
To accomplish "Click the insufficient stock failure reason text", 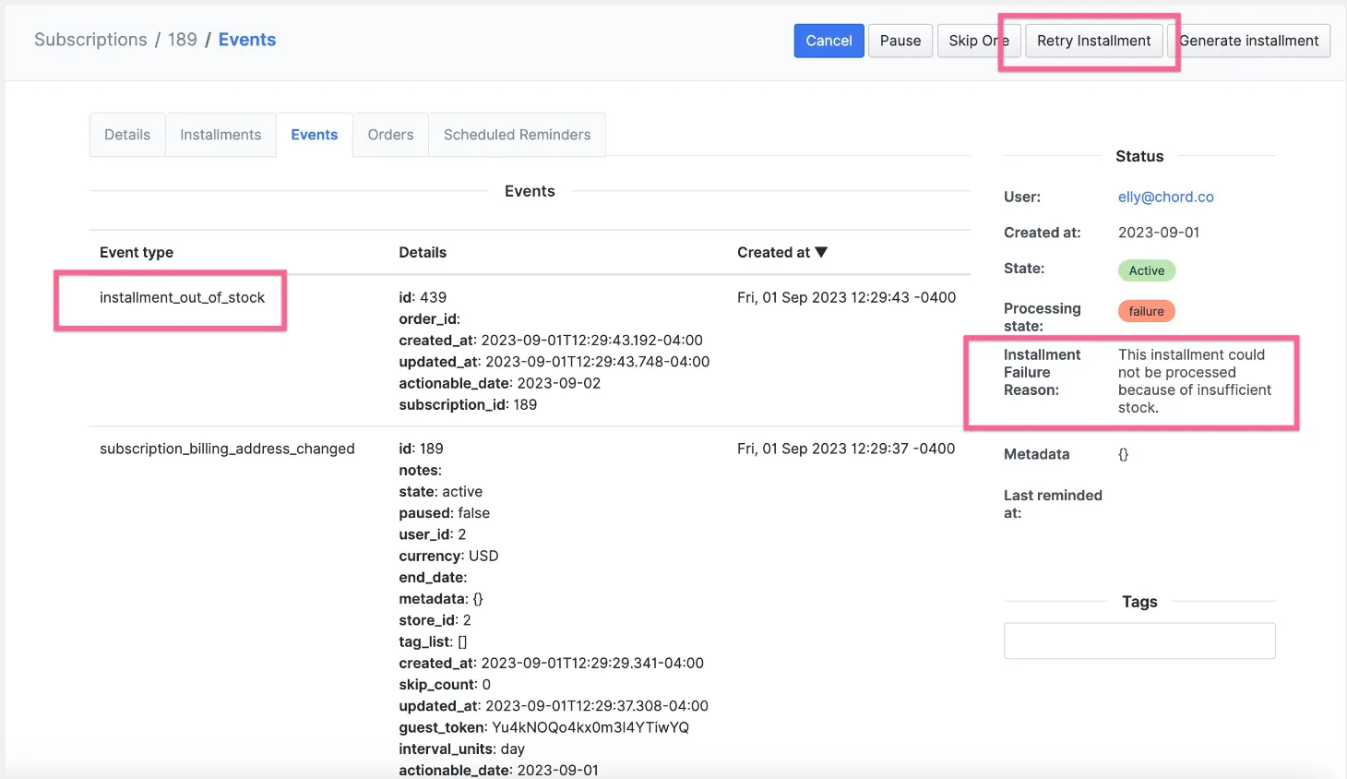I will (x=1195, y=381).
